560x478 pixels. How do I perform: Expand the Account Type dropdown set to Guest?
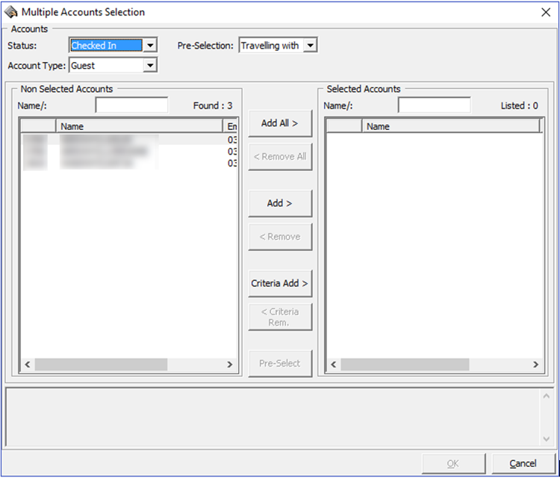(150, 66)
